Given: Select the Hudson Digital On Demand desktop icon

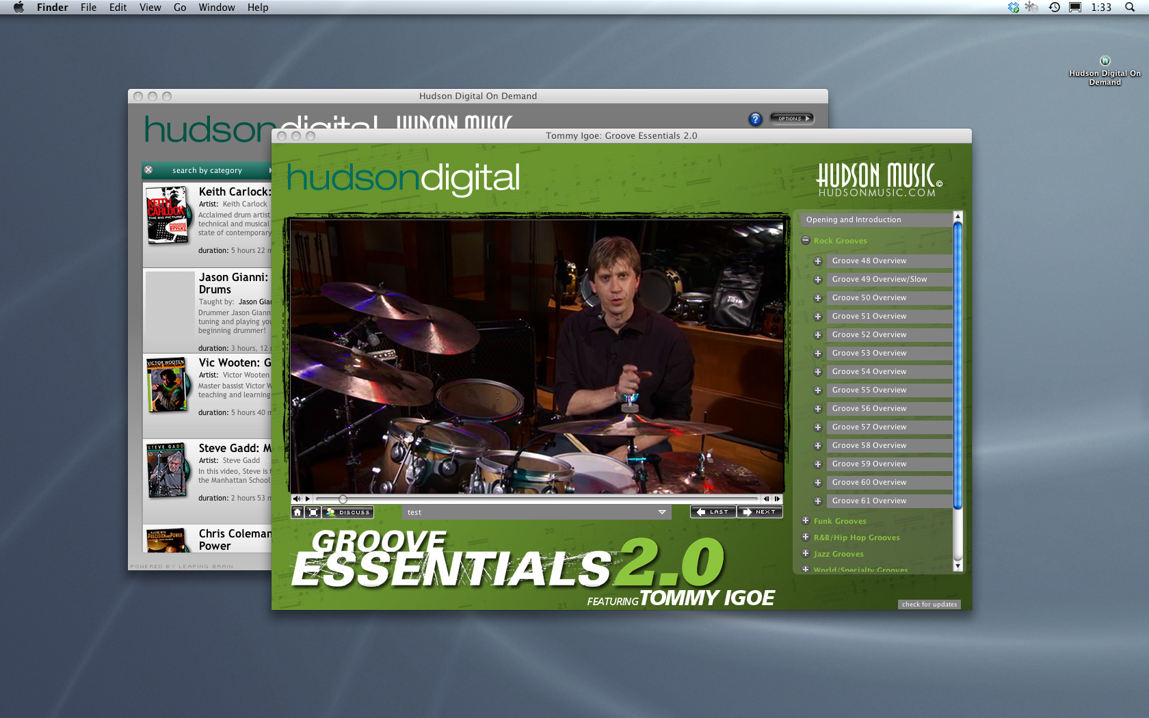Looking at the screenshot, I should coord(1105,71).
